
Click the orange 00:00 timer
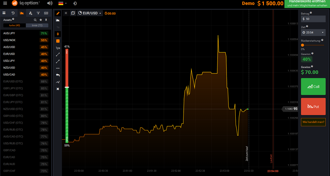pyautogui.click(x=110, y=13)
